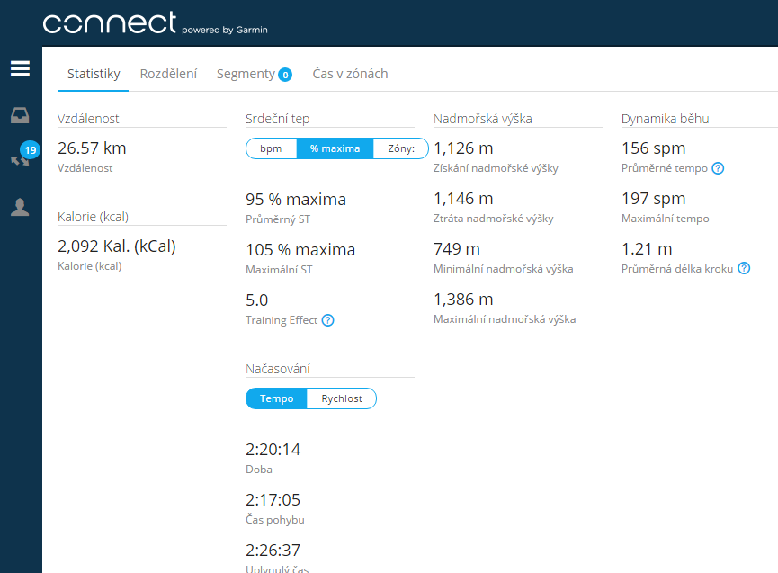This screenshot has width=778, height=573.
Task: Switch to Čas v zónách tab
Action: pos(350,74)
